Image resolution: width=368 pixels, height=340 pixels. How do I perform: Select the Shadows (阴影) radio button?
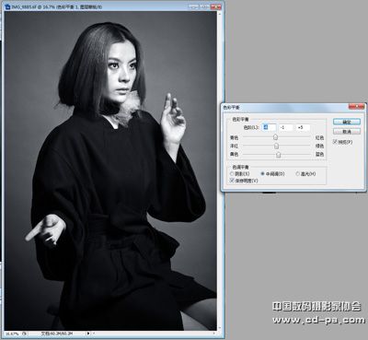click(232, 174)
